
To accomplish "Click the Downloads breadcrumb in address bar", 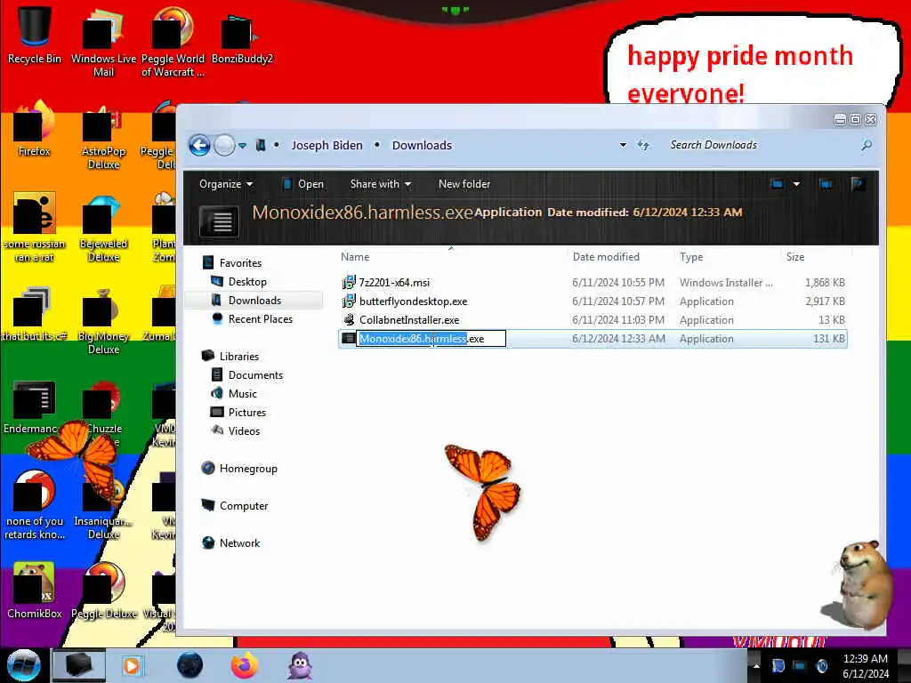I will point(422,145).
